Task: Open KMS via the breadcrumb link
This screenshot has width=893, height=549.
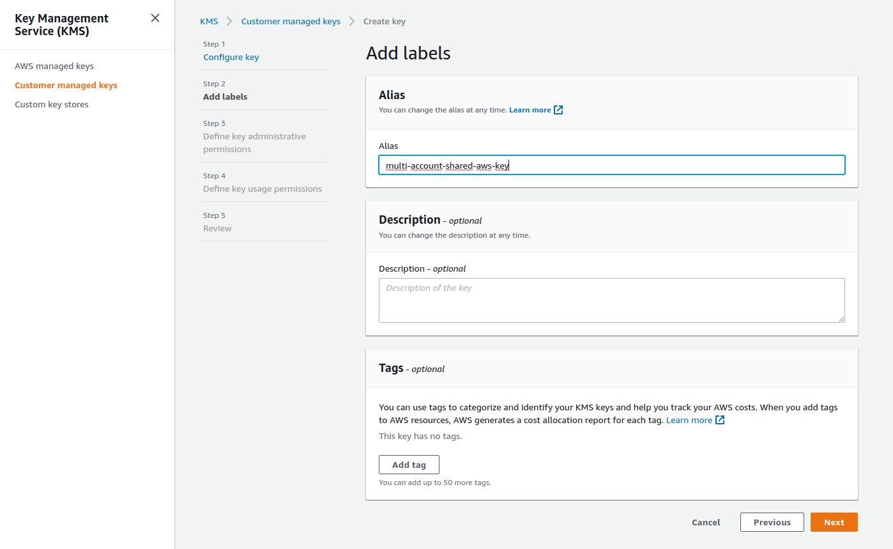Action: click(209, 21)
